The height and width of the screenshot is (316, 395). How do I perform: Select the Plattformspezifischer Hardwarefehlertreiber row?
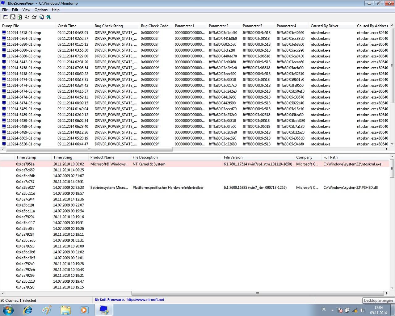195,187
